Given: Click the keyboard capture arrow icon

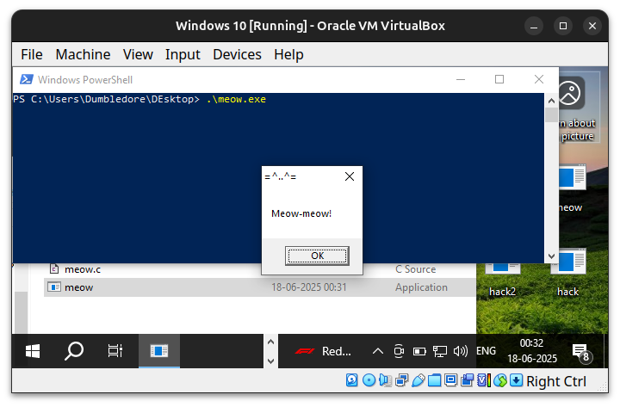Looking at the screenshot, I should pos(516,380).
